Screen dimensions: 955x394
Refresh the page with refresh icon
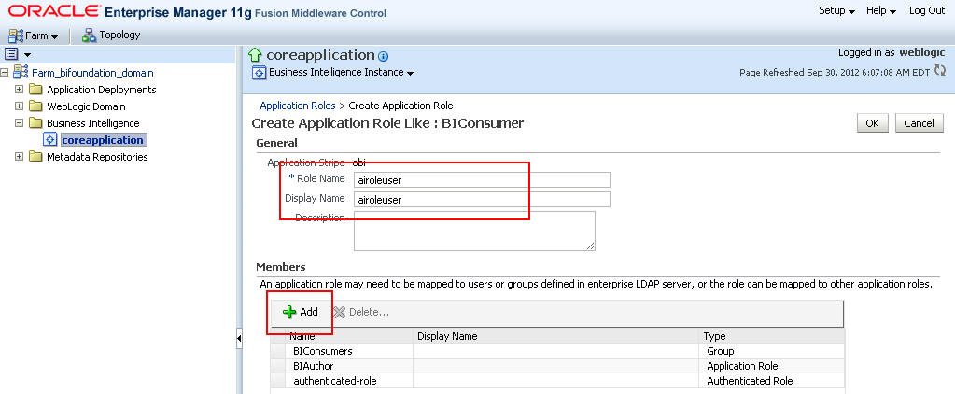(x=940, y=71)
